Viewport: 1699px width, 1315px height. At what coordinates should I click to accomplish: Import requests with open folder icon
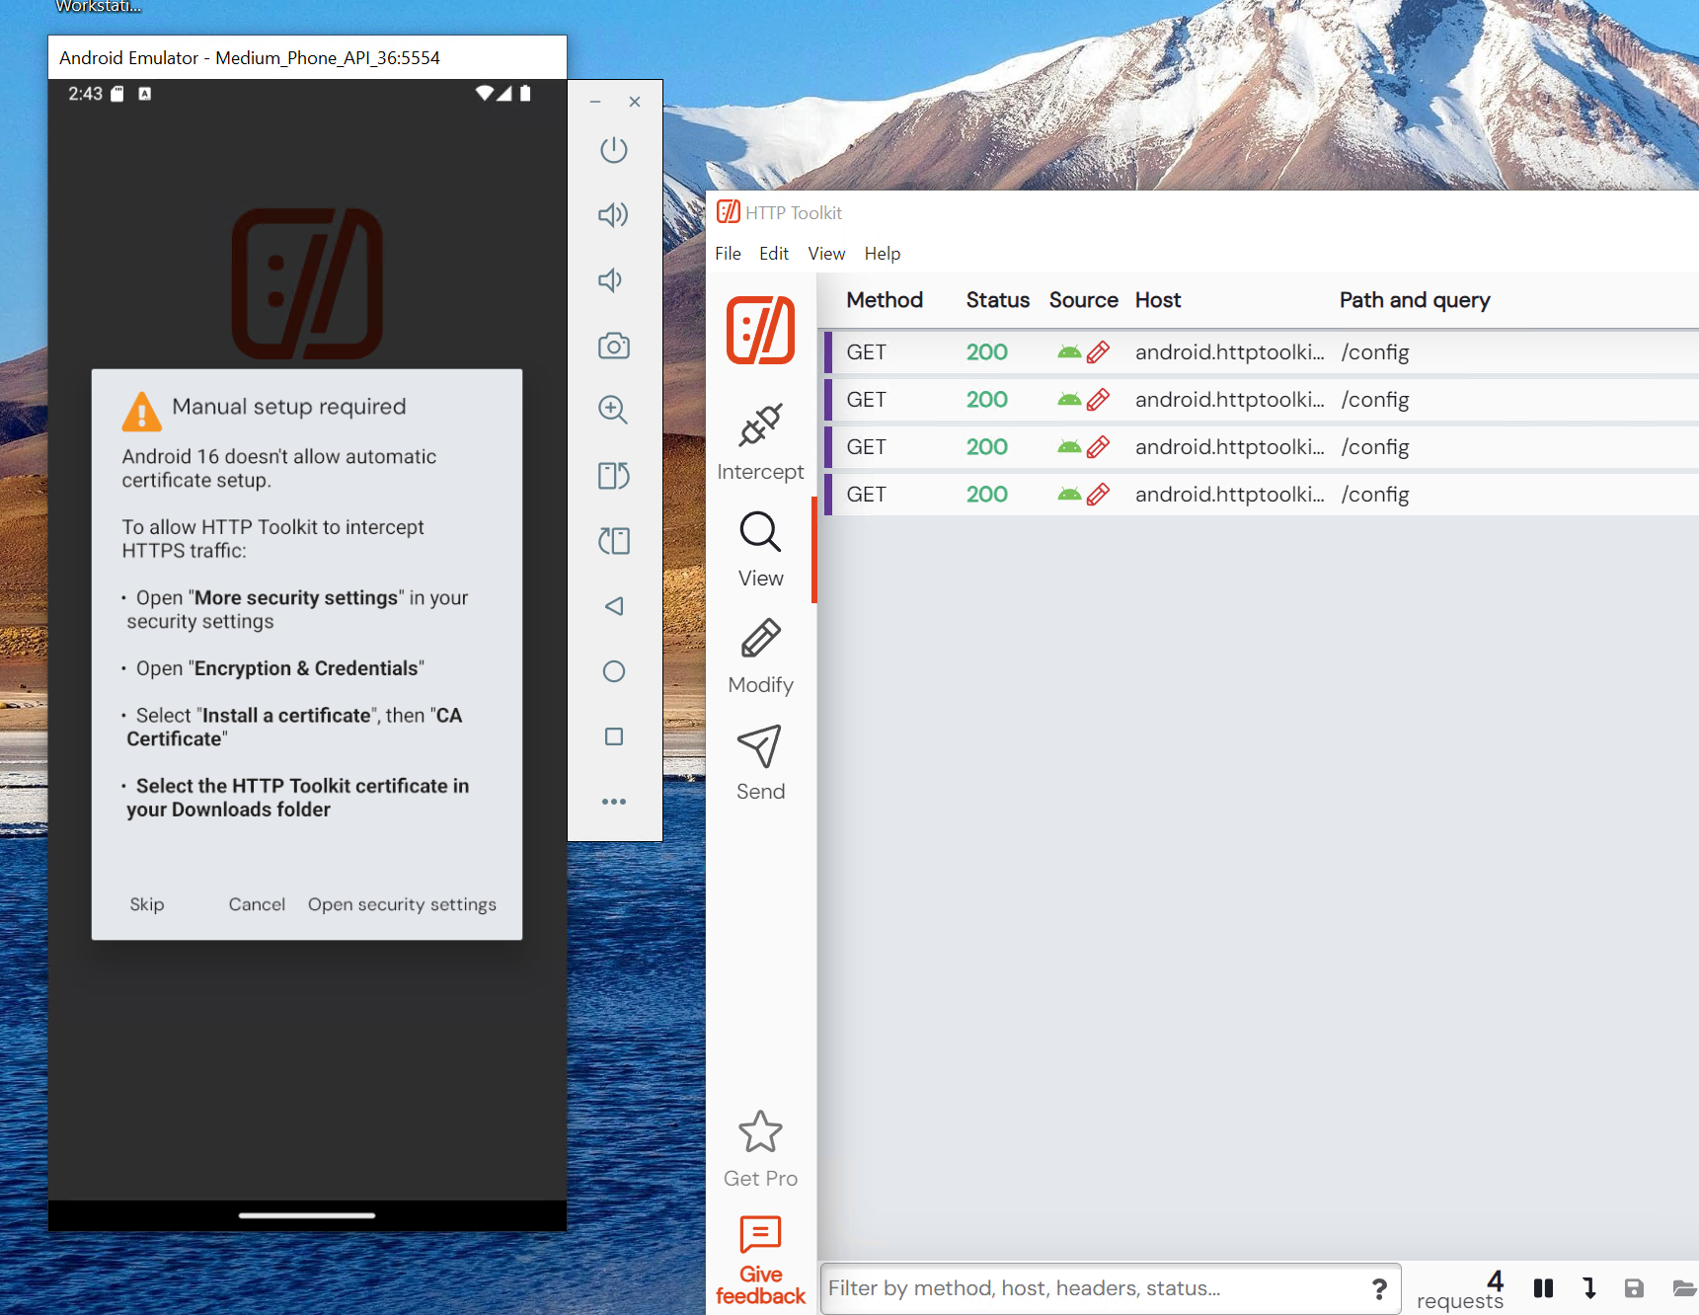click(1683, 1288)
